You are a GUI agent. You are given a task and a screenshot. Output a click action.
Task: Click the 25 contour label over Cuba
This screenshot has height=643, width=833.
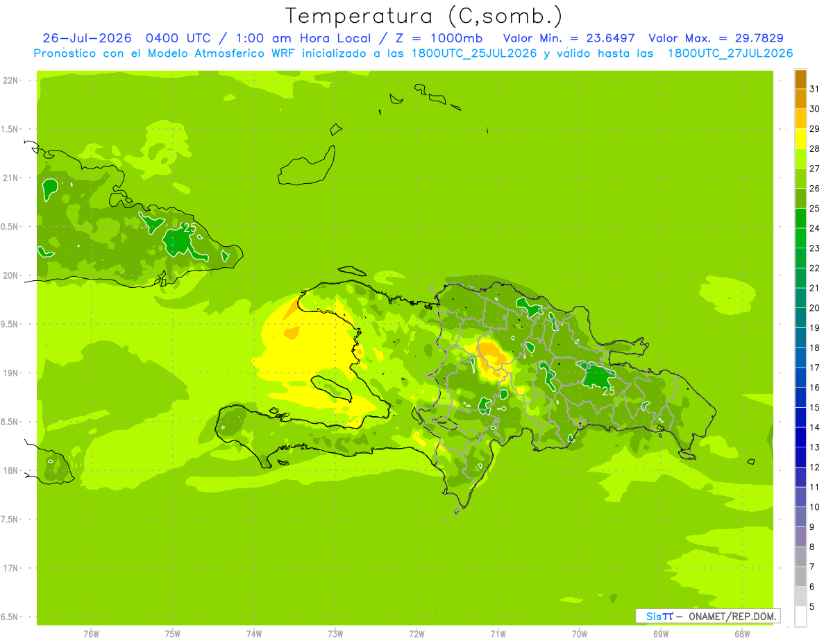click(x=190, y=228)
